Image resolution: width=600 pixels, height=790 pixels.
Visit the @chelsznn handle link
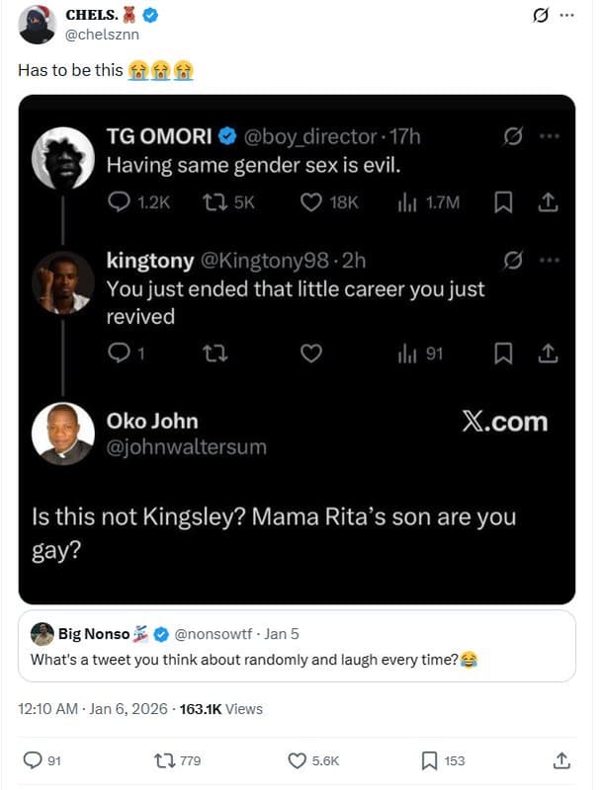tap(102, 34)
